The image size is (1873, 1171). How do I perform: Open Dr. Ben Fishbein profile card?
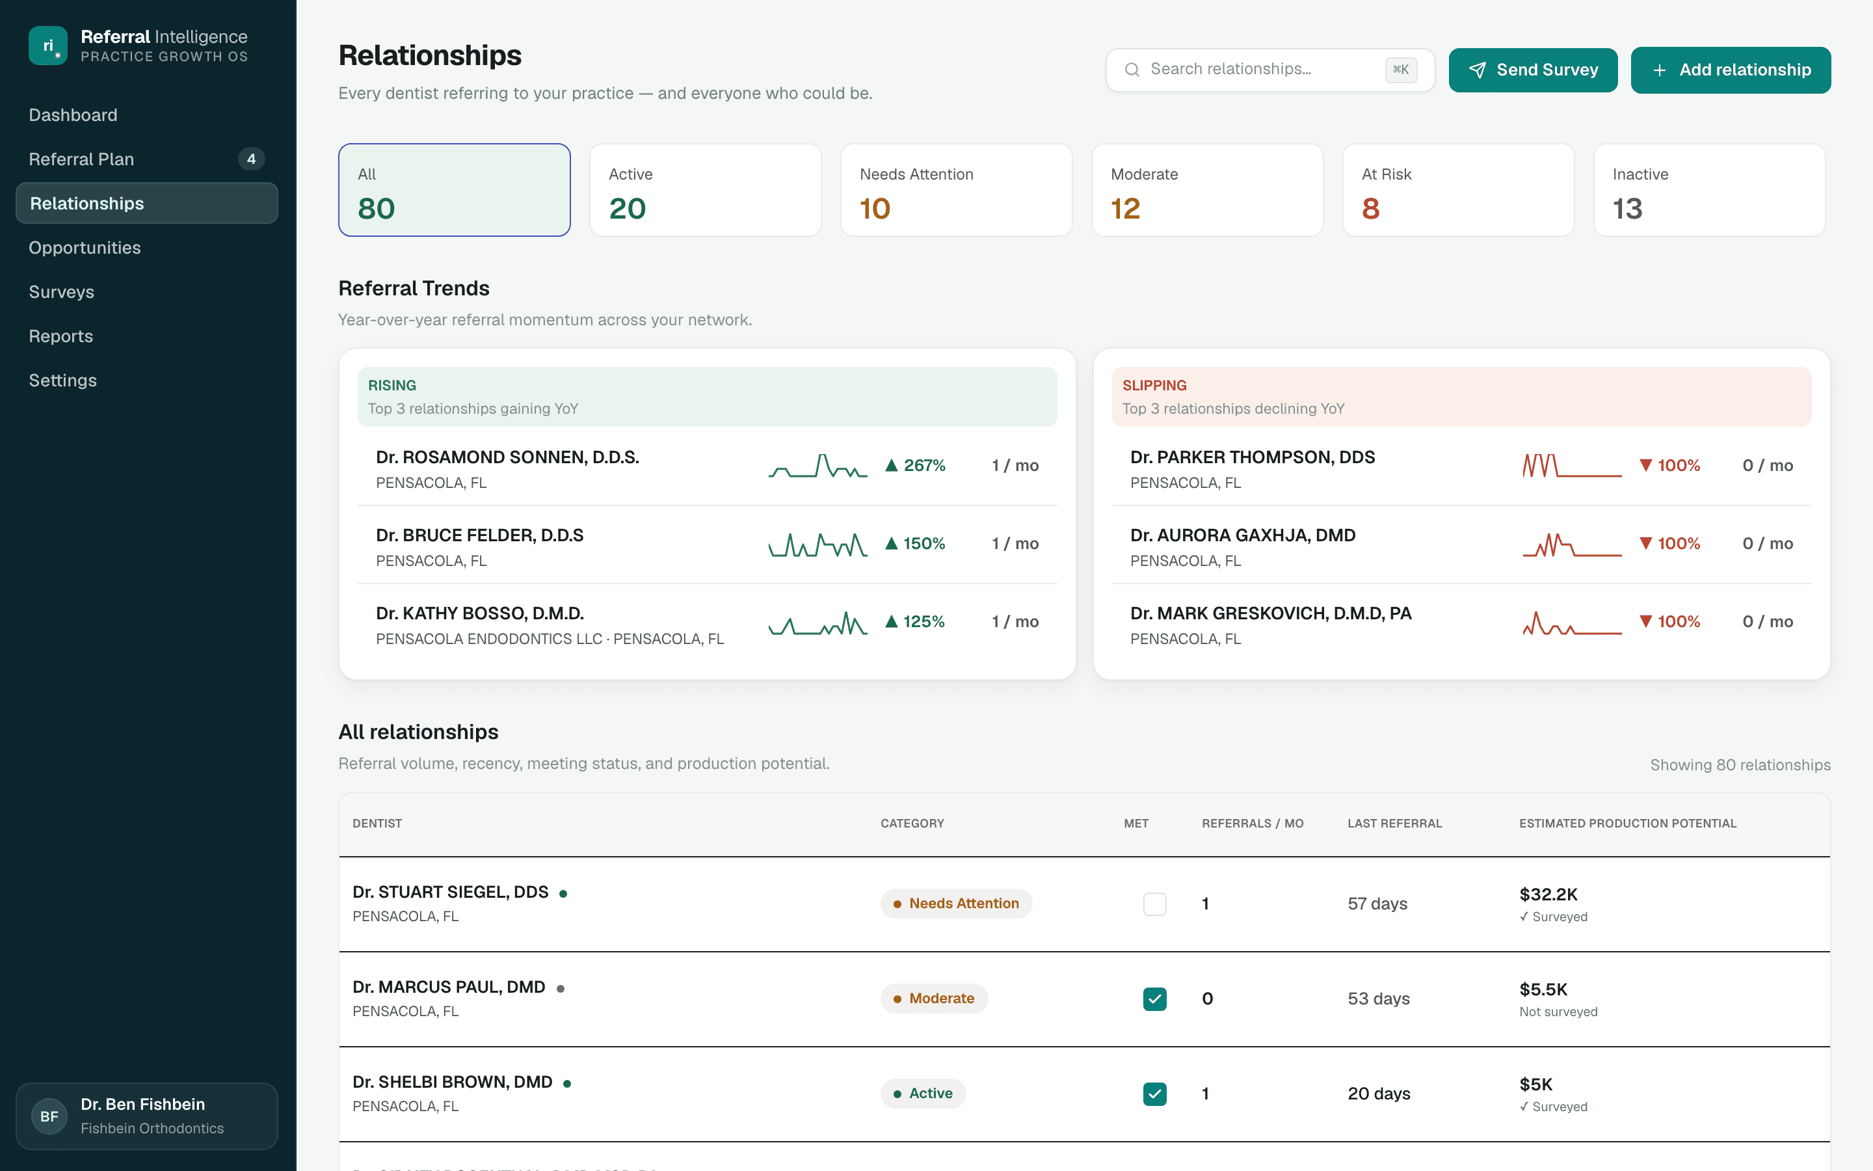click(x=146, y=1116)
